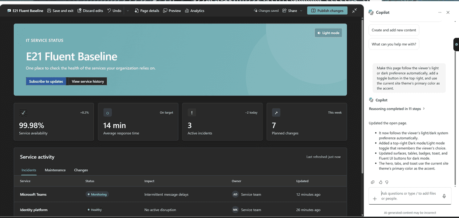Screen dimensions: 459x218
Task: Click the AD owner avatar
Action: point(235,194)
